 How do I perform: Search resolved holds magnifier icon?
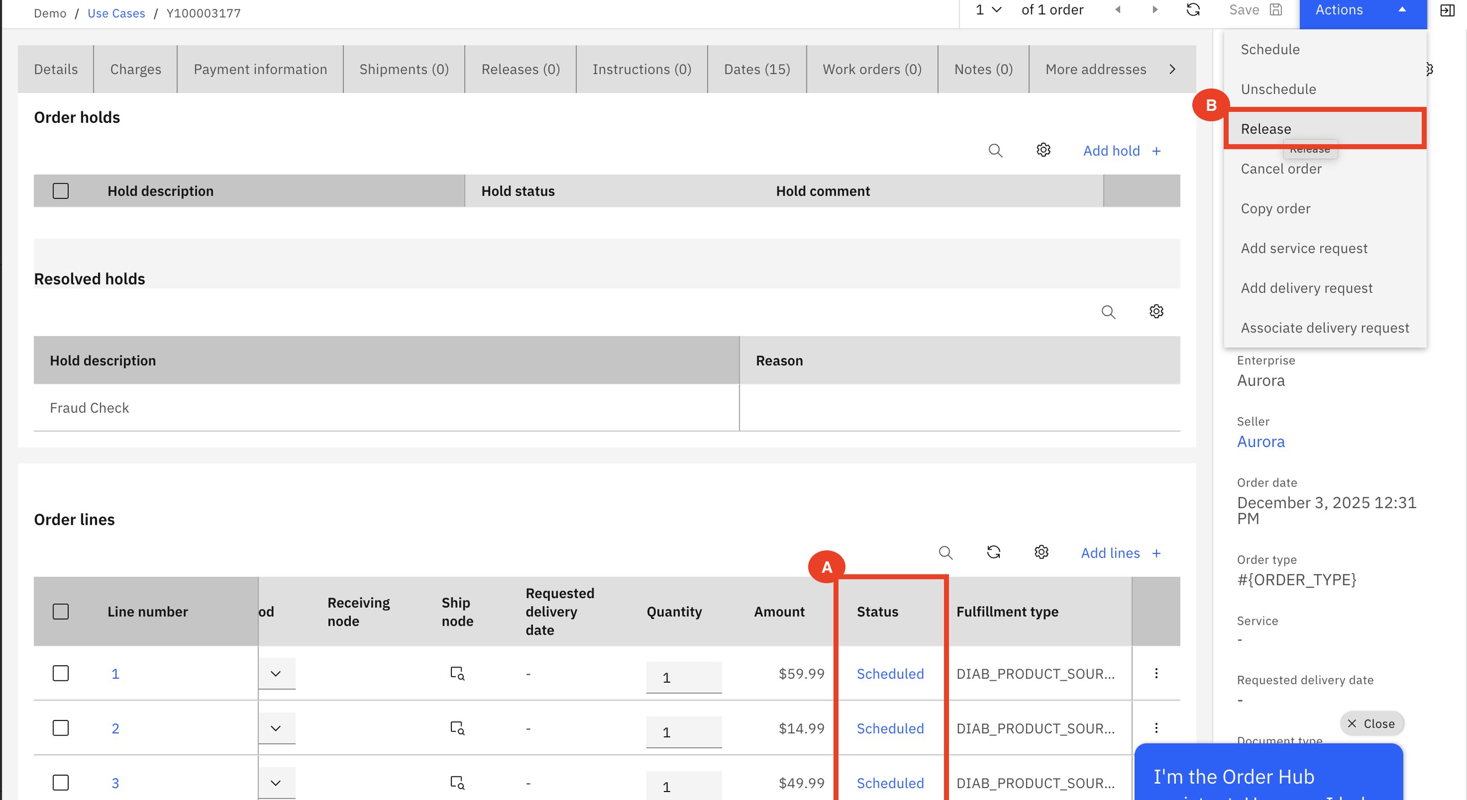point(1108,312)
